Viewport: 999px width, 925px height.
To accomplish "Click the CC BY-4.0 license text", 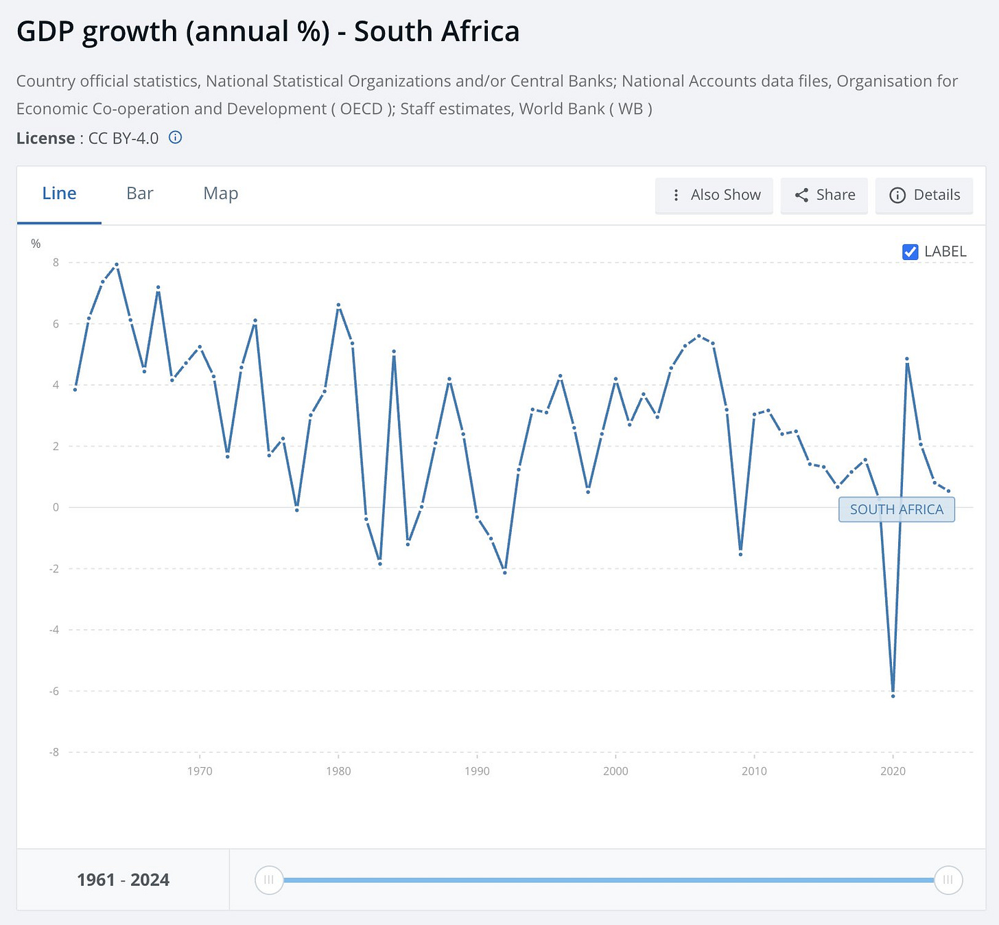I will (124, 138).
